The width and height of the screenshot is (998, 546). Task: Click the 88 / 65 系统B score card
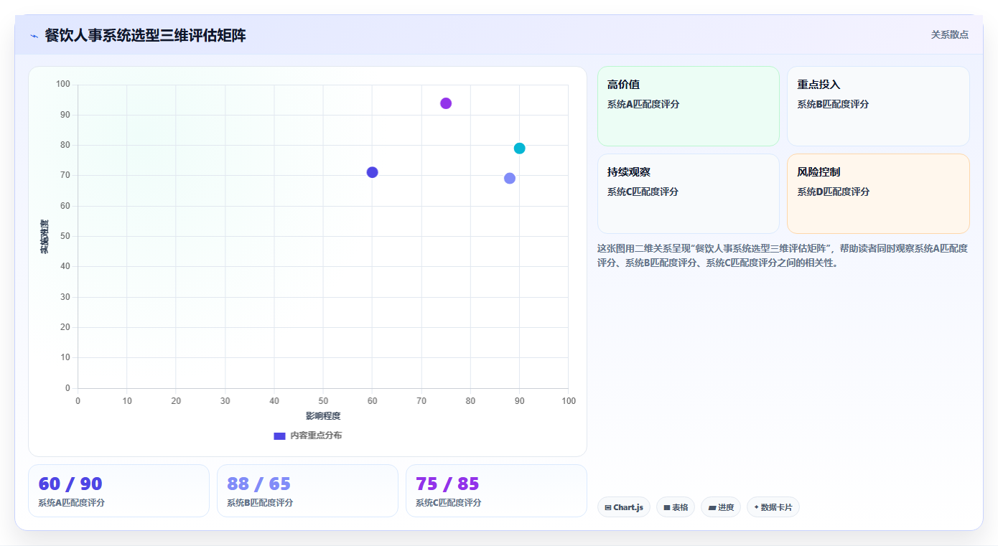pyautogui.click(x=307, y=491)
